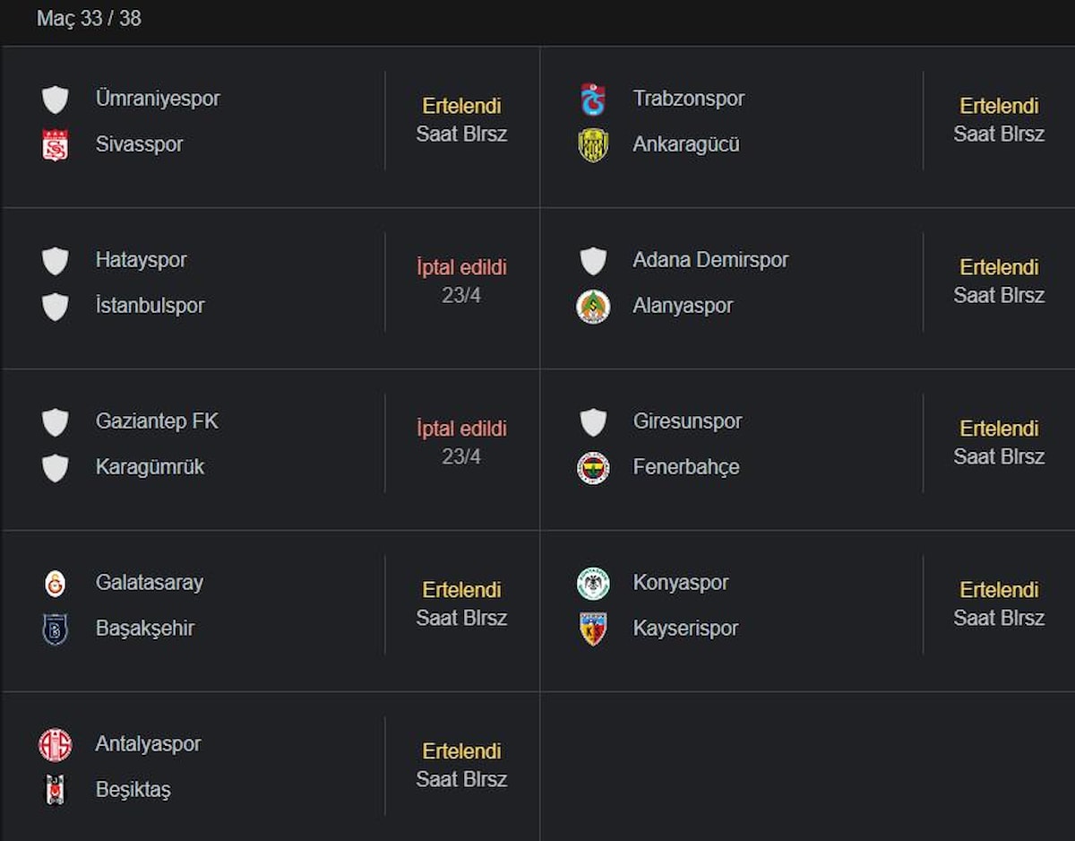
Task: Click İptal edildi status for Hatayspor match
Action: click(x=461, y=267)
